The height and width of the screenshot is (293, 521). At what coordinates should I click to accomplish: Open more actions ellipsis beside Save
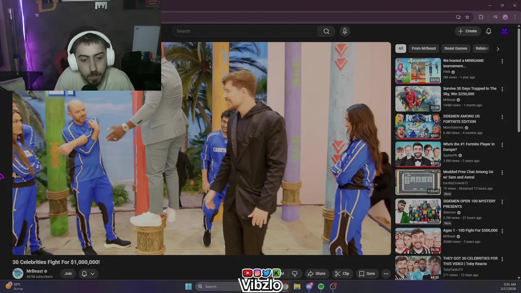click(386, 273)
